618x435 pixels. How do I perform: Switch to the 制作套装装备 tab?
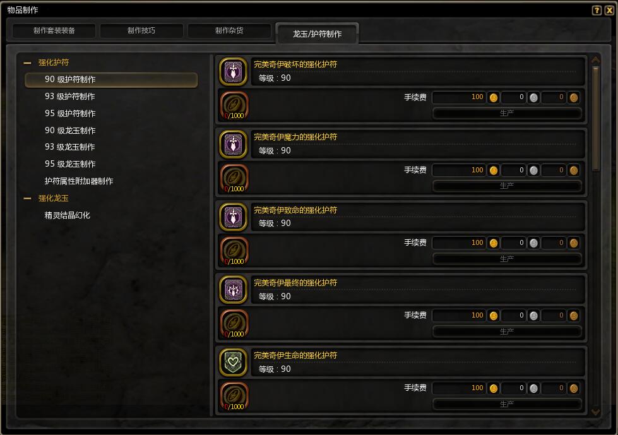(x=54, y=31)
